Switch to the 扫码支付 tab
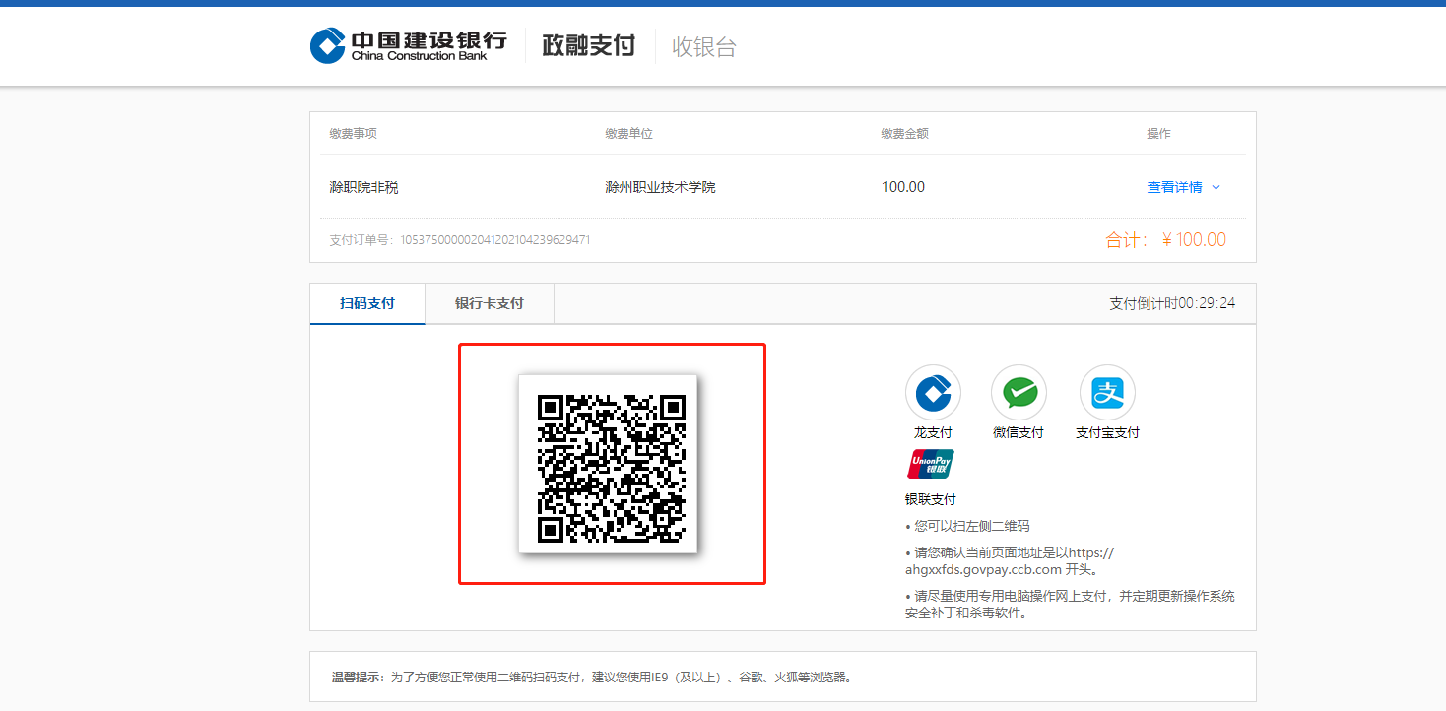This screenshot has width=1446, height=711. [x=367, y=303]
